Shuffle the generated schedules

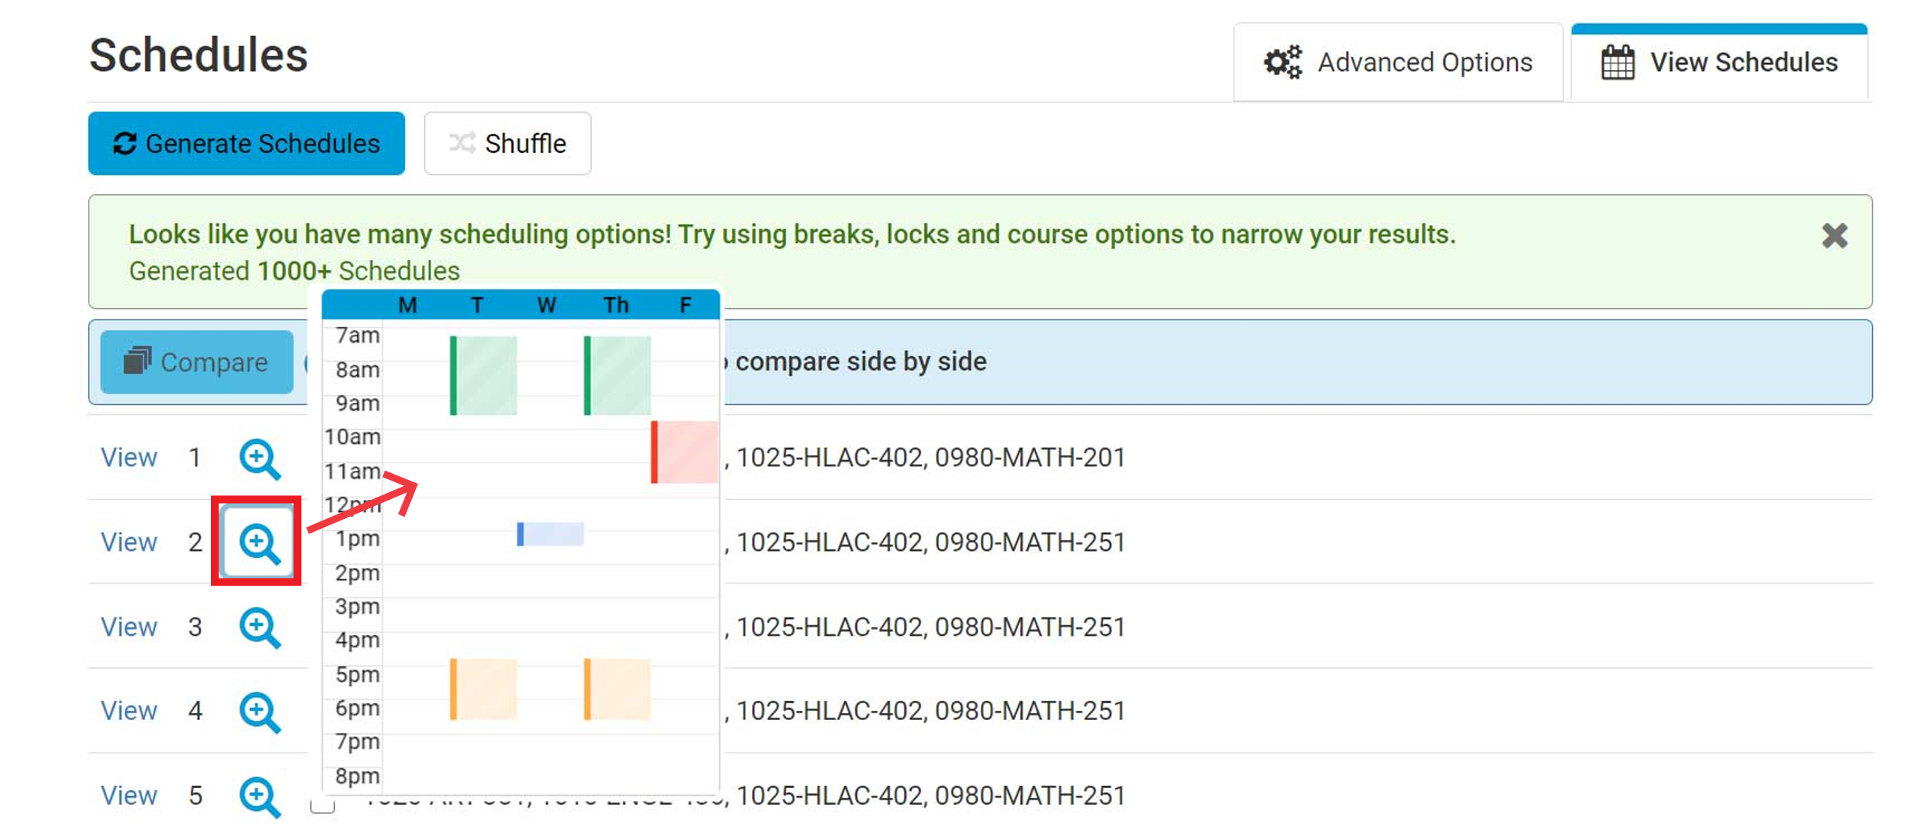[x=508, y=144]
